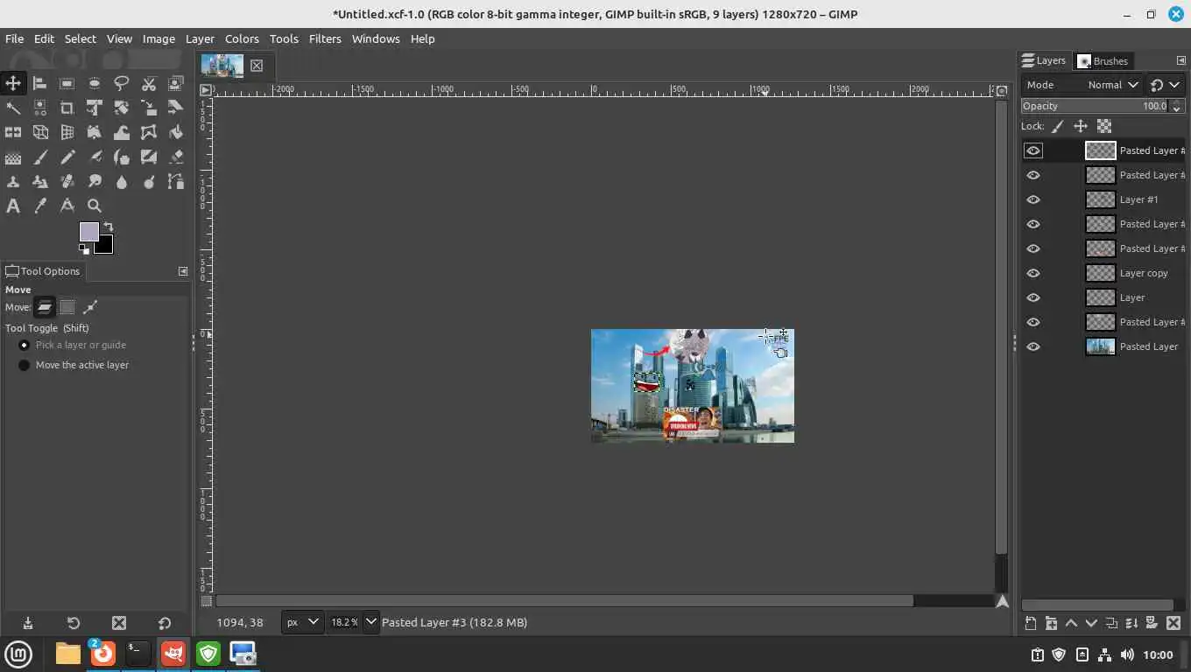Open the Filters menu
This screenshot has width=1191, height=672.
pos(325,38)
